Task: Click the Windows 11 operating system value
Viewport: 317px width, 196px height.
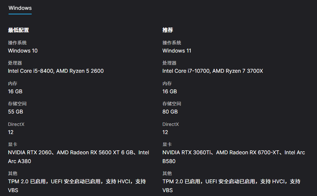Action: (x=177, y=51)
